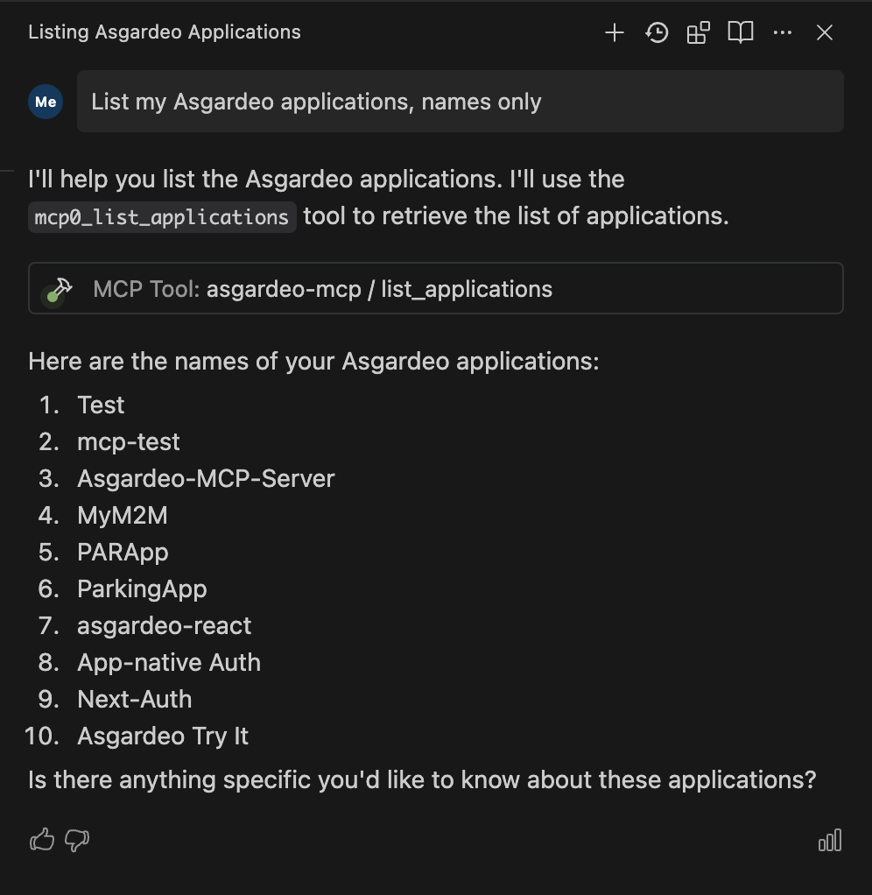This screenshot has height=895, width=872.
Task: Give thumbs up to the response
Action: 42,840
